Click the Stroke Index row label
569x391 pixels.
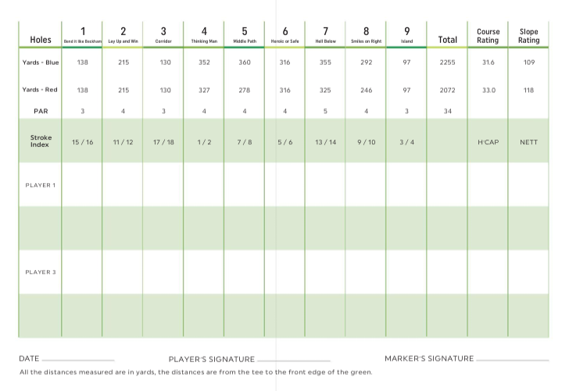[41, 140]
